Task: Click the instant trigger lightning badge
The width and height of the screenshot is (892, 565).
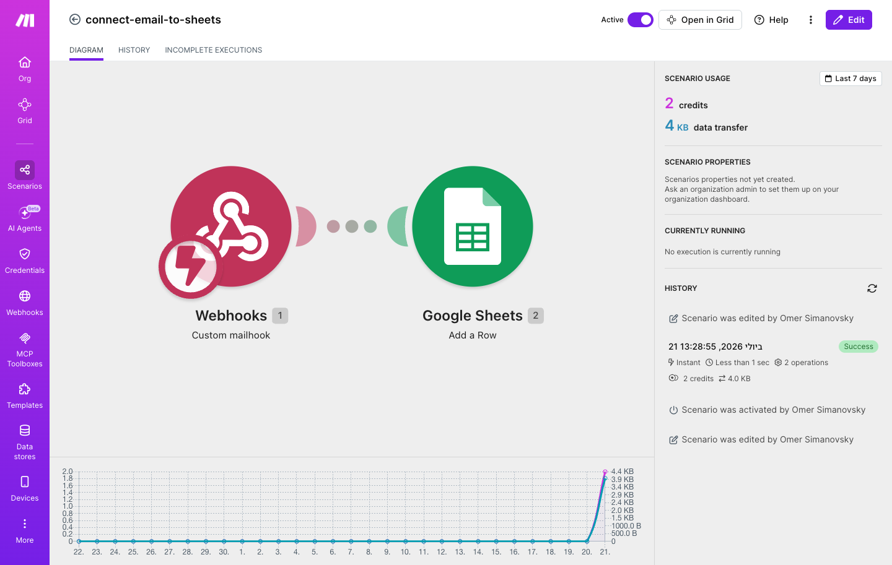Action: pyautogui.click(x=191, y=267)
